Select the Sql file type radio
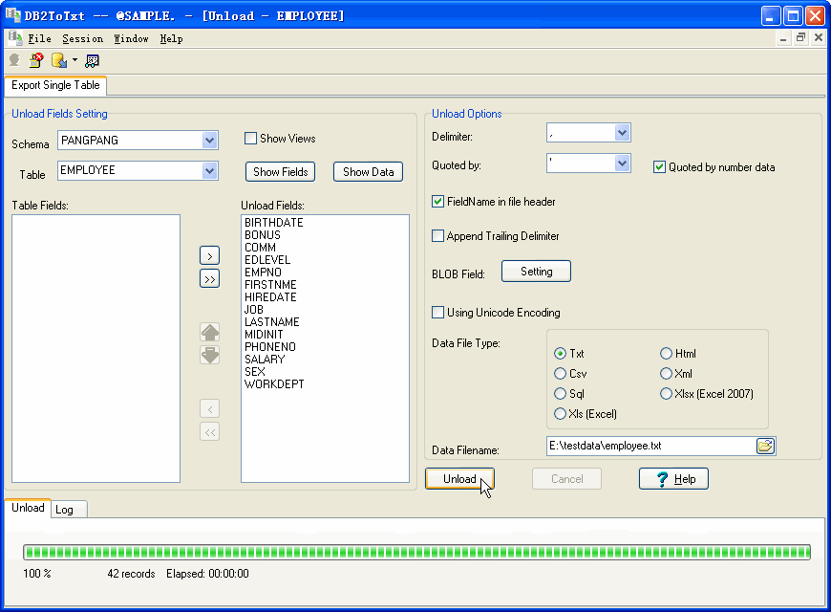 560,394
